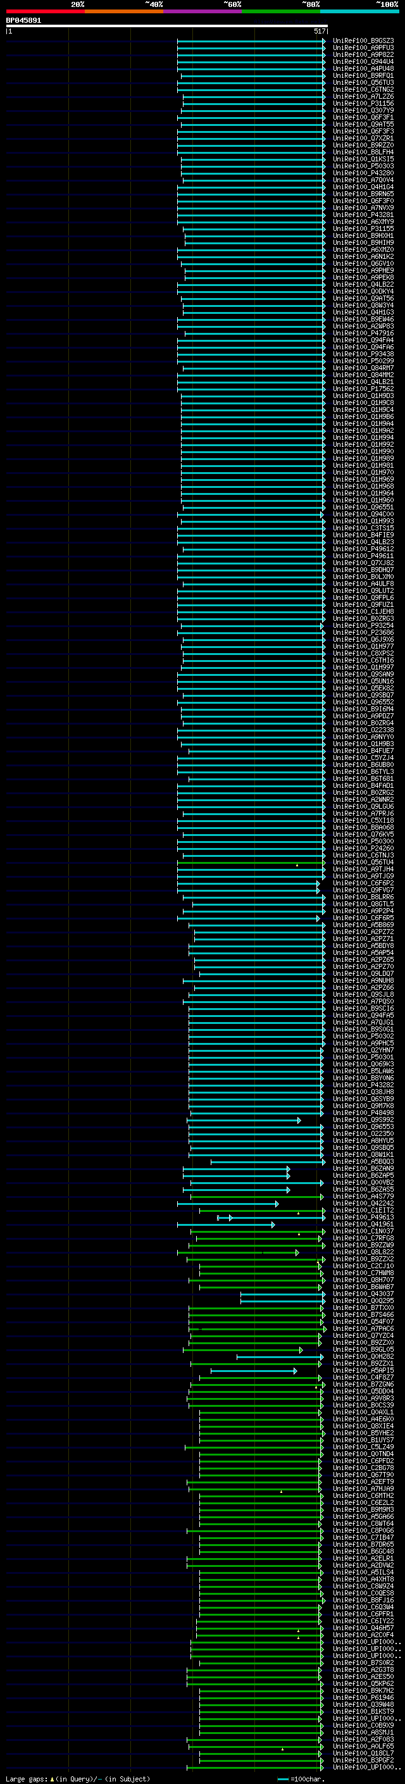Select hit label UniRef100_P49612
Screen dimensions: 405x1784
click(363, 549)
